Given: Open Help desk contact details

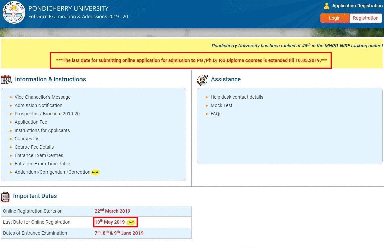Looking at the screenshot, I should click(237, 97).
